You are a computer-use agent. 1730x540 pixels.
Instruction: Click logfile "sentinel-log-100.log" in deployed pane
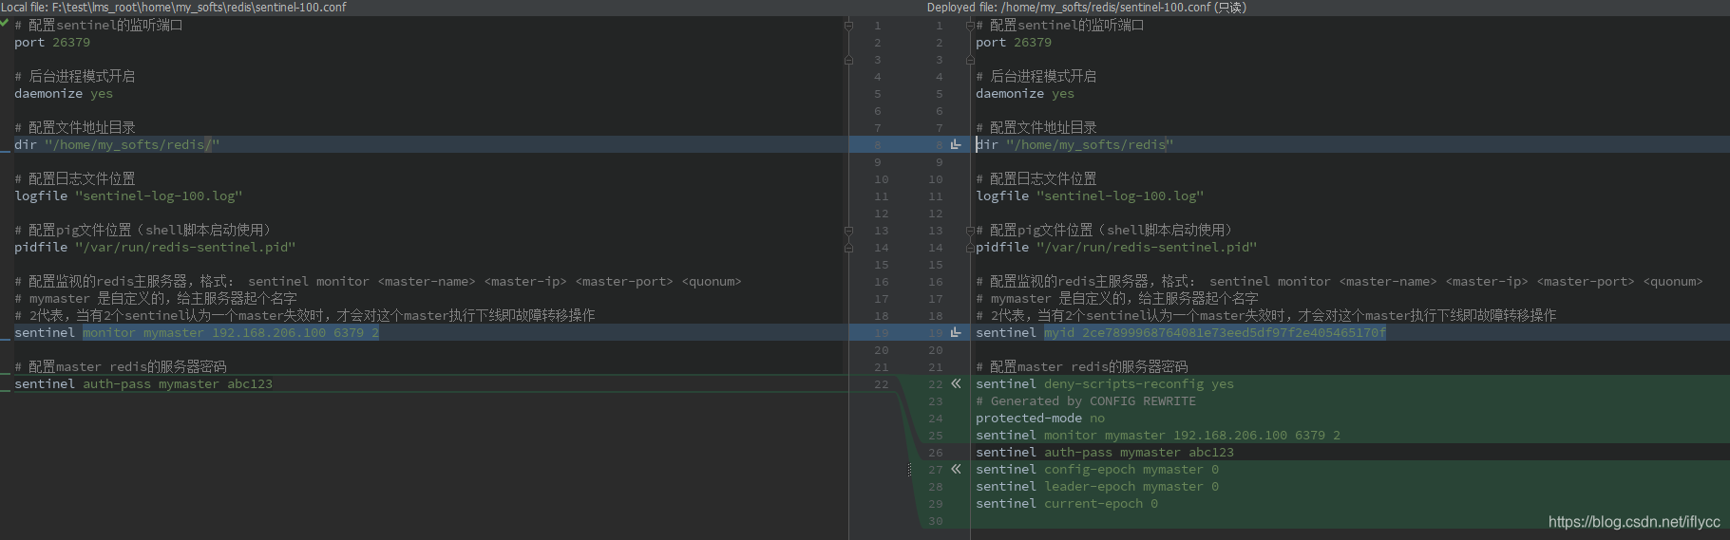pos(1090,196)
